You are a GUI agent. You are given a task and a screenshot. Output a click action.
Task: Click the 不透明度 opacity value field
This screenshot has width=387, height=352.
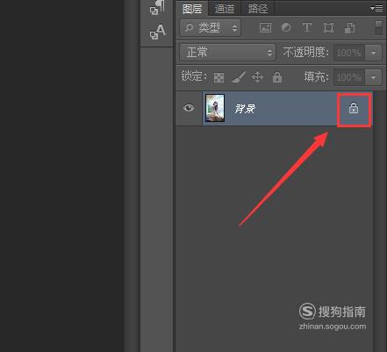(x=349, y=53)
